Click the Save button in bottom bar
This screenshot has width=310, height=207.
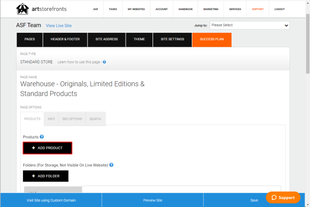[x=254, y=200]
